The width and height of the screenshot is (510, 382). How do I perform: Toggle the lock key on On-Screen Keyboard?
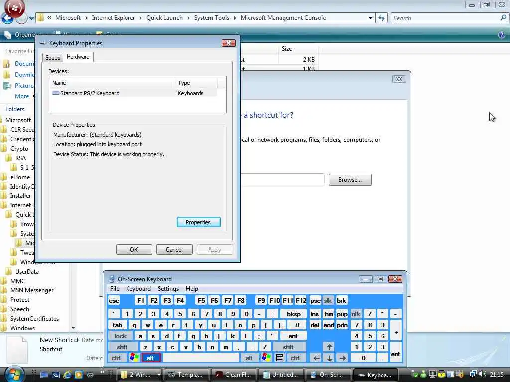pyautogui.click(x=121, y=336)
